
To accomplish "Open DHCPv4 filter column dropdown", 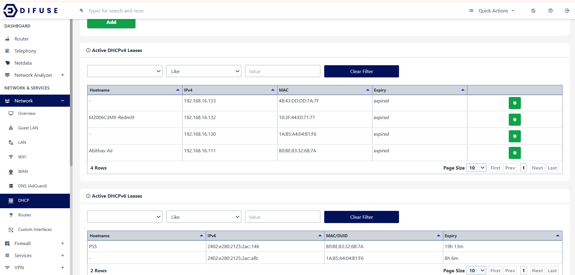I will coord(125,71).
